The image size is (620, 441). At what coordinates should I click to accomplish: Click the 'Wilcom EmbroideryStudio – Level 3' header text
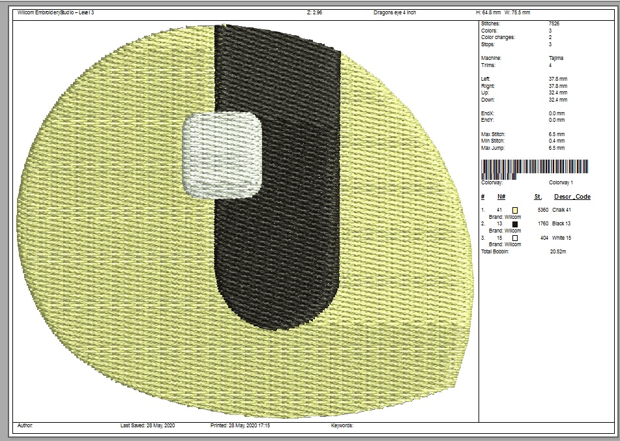point(56,12)
